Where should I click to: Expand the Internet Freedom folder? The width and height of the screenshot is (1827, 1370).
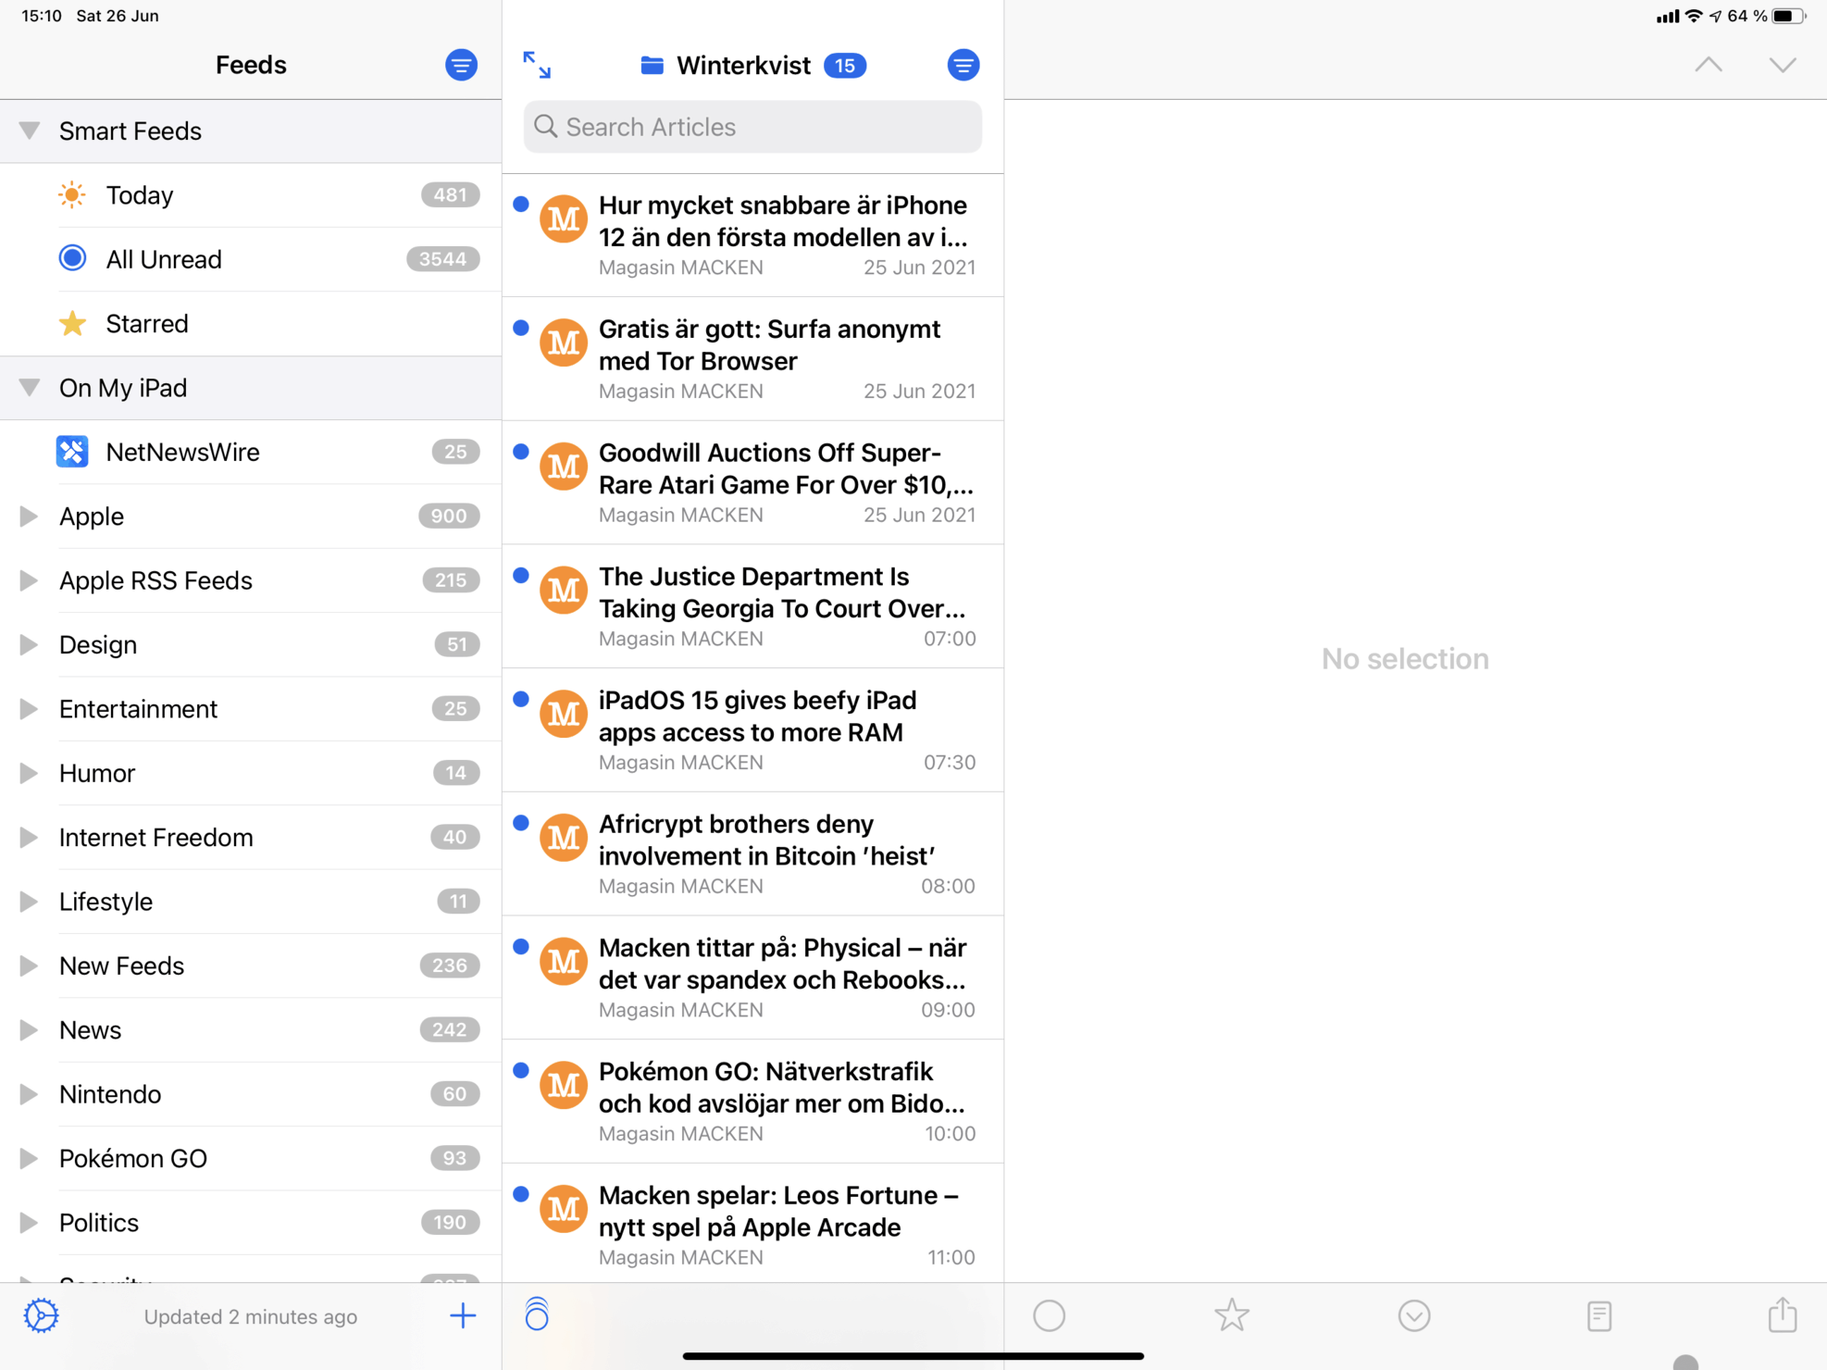click(29, 837)
